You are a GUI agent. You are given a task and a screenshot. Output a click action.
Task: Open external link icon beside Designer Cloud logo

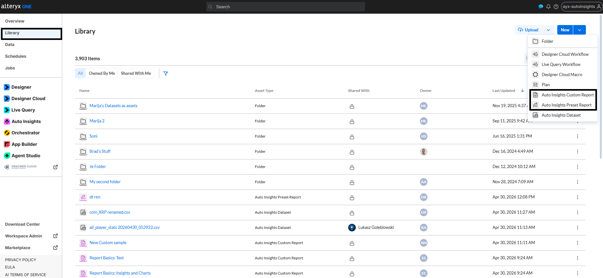(56, 167)
